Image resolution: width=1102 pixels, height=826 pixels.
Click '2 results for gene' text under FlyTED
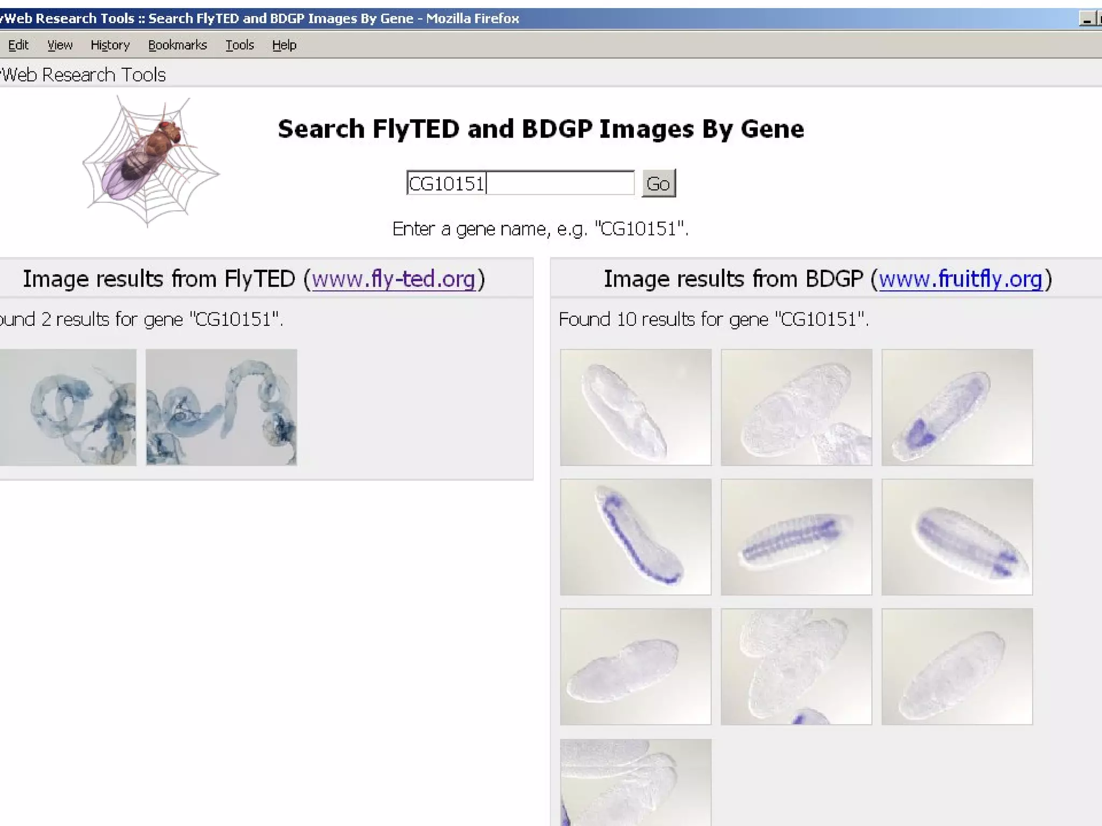click(x=161, y=319)
